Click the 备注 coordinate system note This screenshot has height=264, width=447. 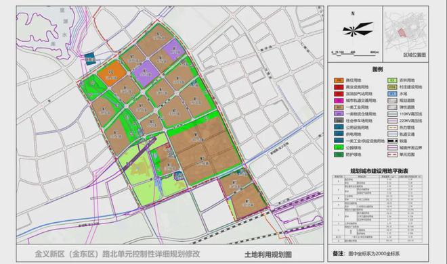click(x=366, y=253)
